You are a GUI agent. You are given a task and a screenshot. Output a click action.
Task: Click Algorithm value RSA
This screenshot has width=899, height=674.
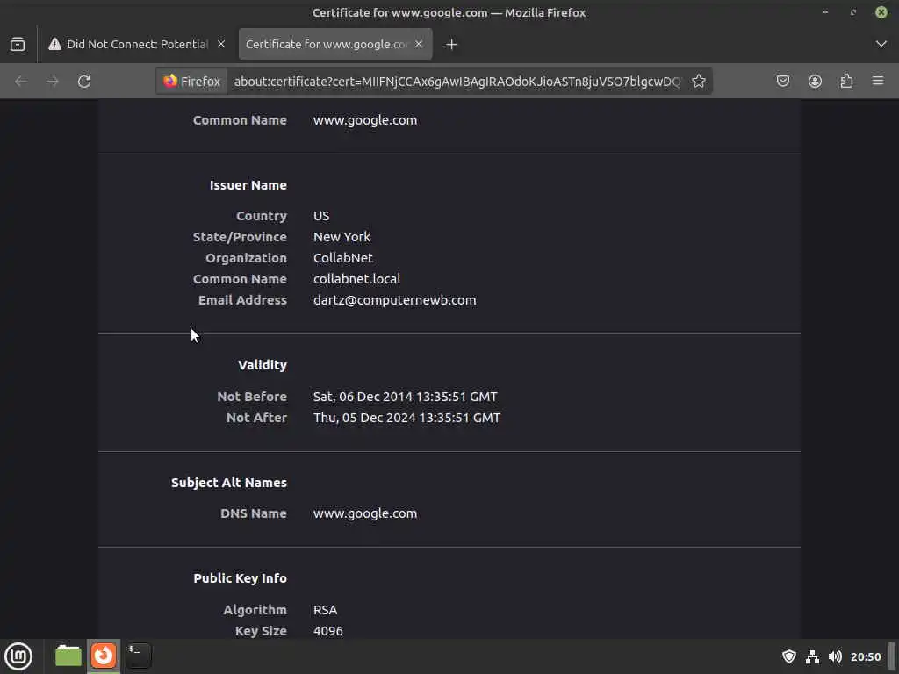325,610
